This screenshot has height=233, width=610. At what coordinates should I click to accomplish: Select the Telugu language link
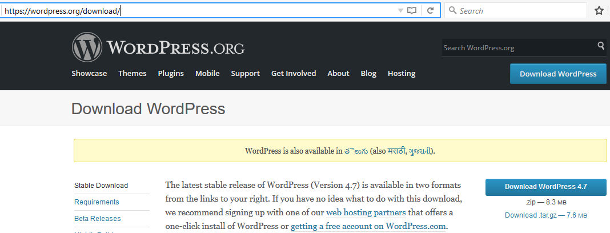pyautogui.click(x=356, y=151)
